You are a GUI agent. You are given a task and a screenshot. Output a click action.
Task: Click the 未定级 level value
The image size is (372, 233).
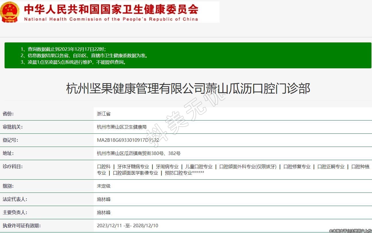104,186
